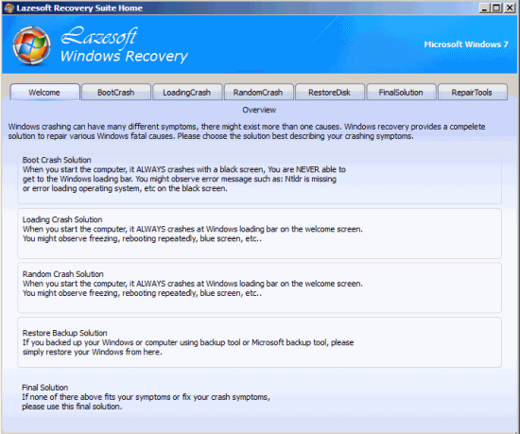Image resolution: width=520 pixels, height=434 pixels.
Task: Open the BootCrash tab
Action: pyautogui.click(x=116, y=92)
